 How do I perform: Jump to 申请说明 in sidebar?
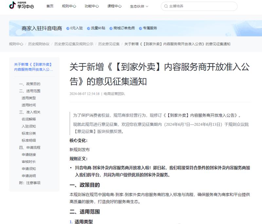(x=29, y=176)
